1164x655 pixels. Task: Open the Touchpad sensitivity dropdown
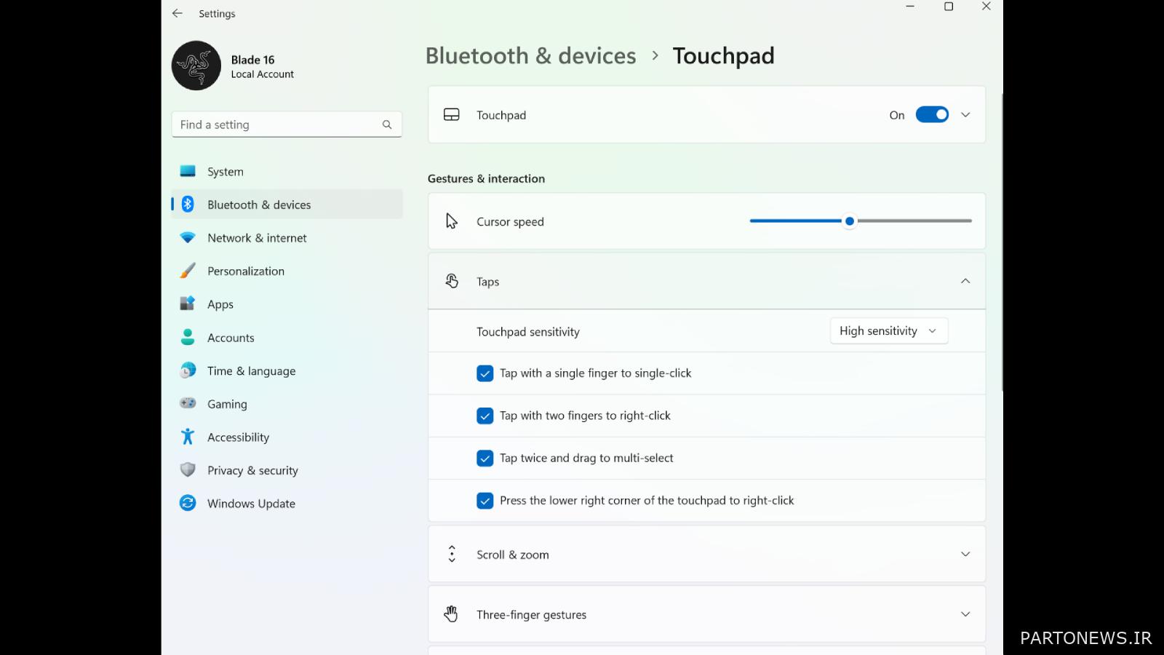(888, 331)
